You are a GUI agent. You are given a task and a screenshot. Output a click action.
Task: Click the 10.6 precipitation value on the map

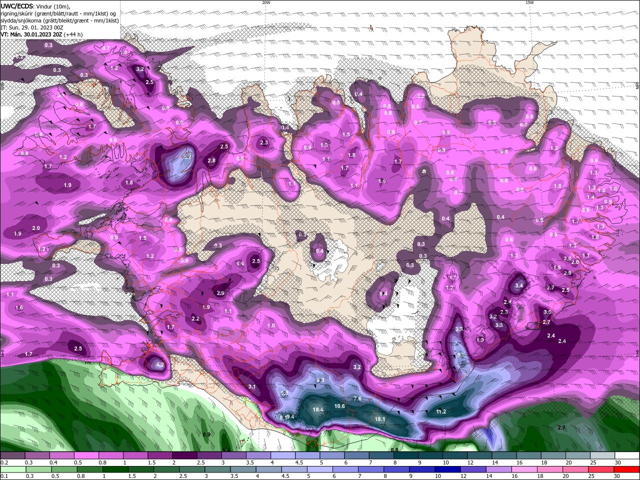click(340, 406)
